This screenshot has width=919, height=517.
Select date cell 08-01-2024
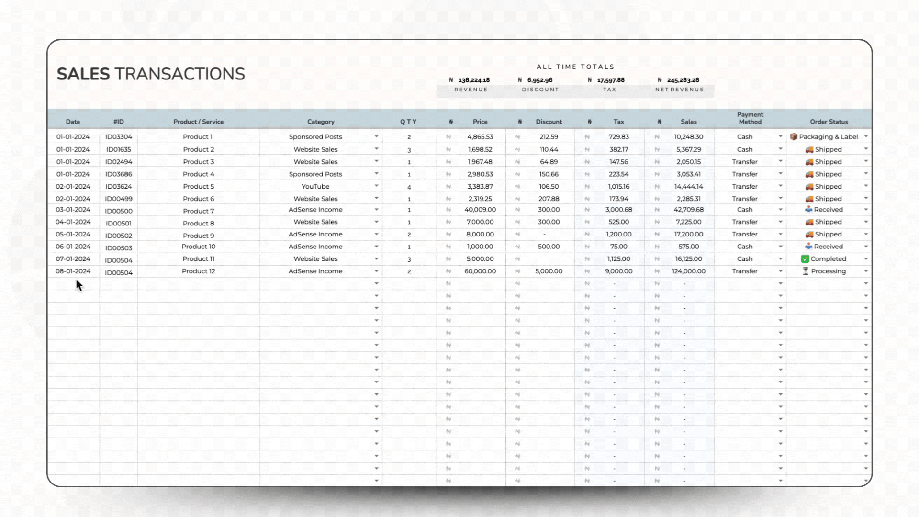coord(73,271)
